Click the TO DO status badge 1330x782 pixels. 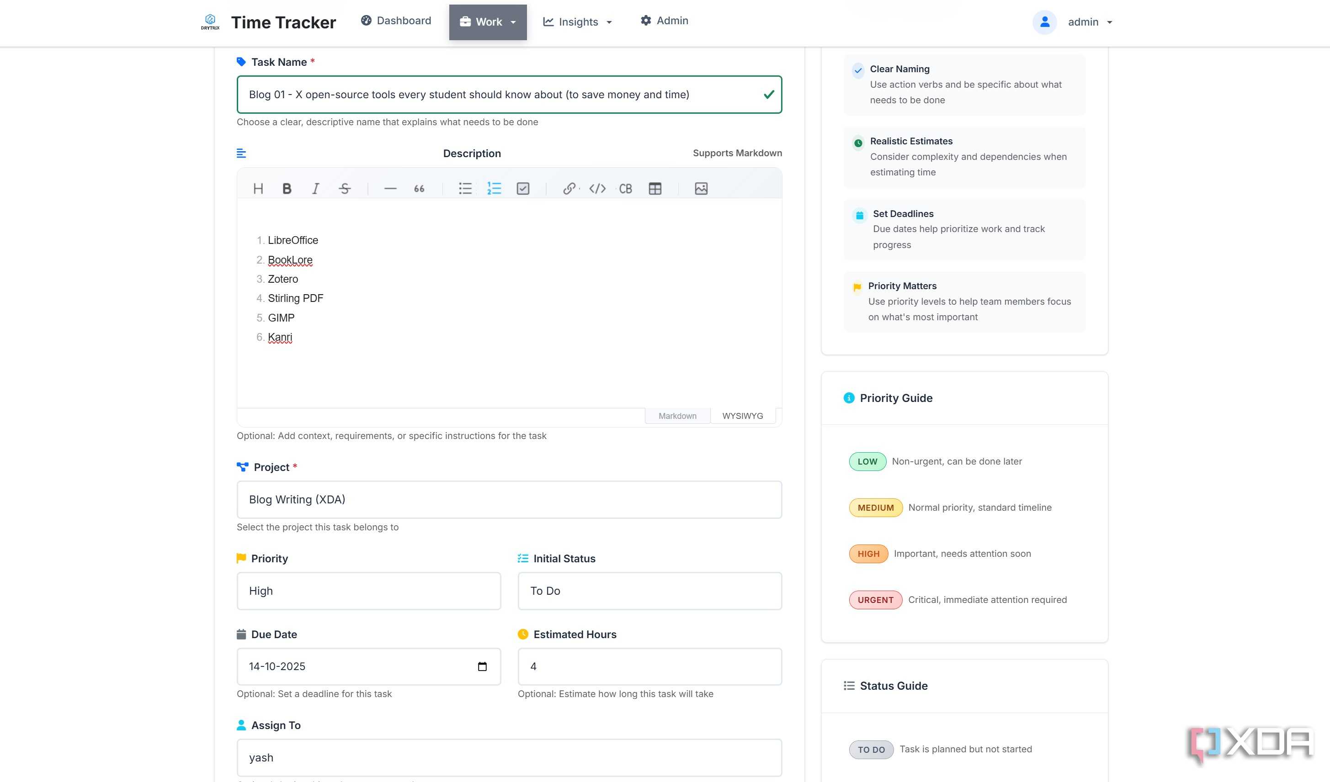(x=871, y=750)
